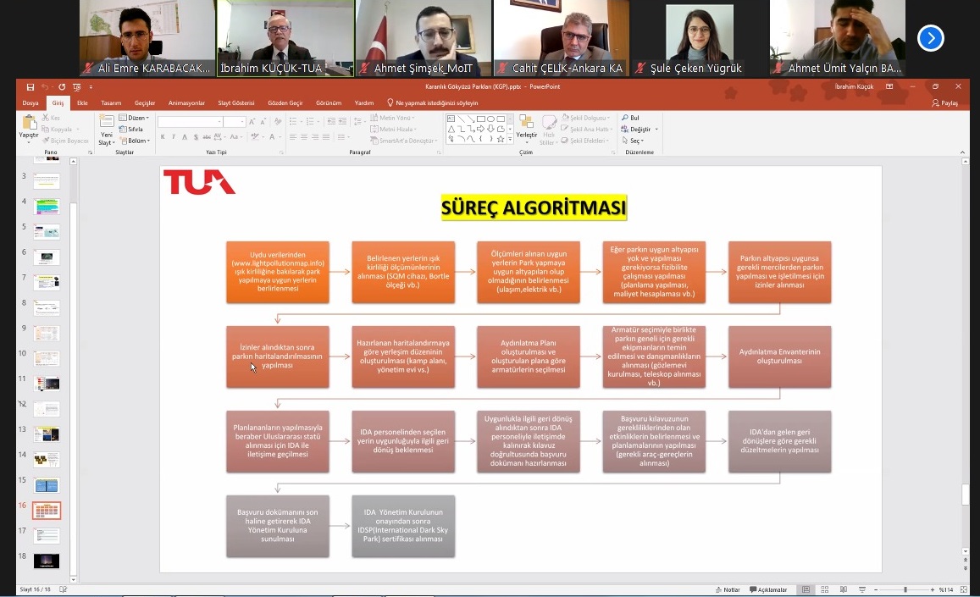Image resolution: width=980 pixels, height=597 pixels.
Task: Toggle normal view in status bar
Action: tap(806, 589)
